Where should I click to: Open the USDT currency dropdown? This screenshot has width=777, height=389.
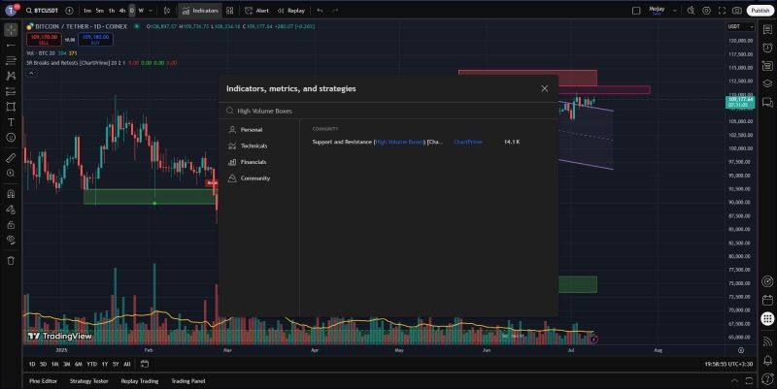tap(740, 27)
